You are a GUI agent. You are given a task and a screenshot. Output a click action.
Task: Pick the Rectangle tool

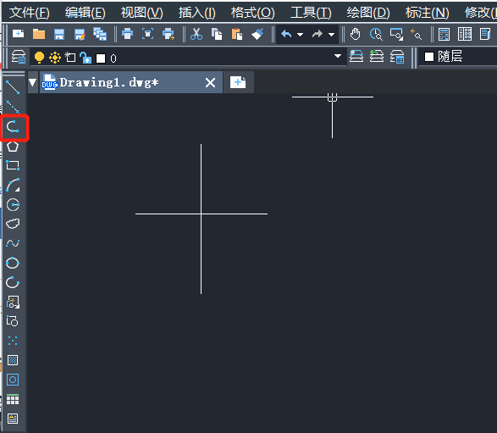13,165
